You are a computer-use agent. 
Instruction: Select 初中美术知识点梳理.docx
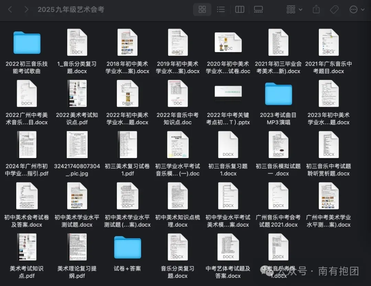178,196
